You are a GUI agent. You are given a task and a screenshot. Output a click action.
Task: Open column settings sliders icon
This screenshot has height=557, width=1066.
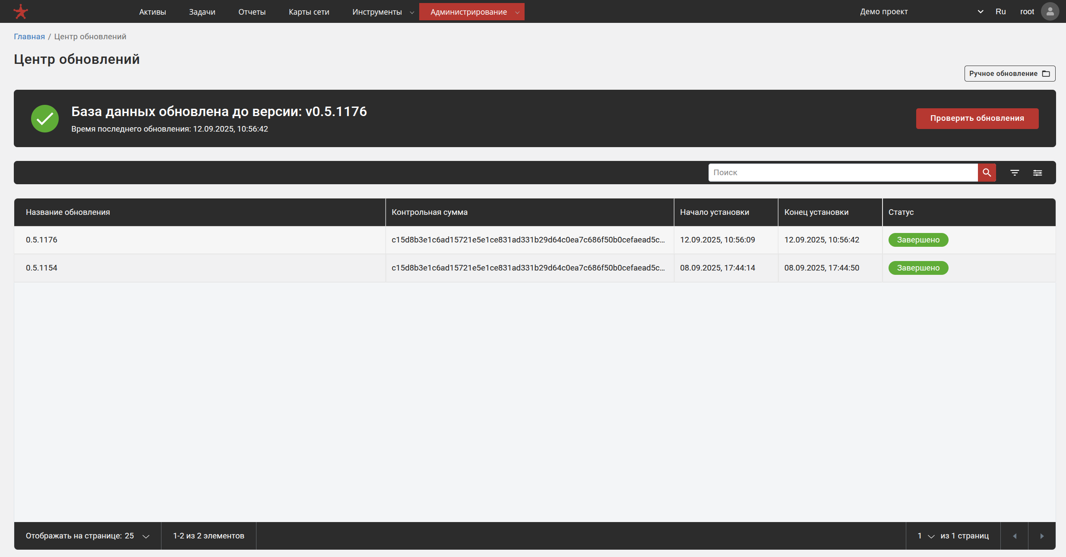pyautogui.click(x=1038, y=173)
